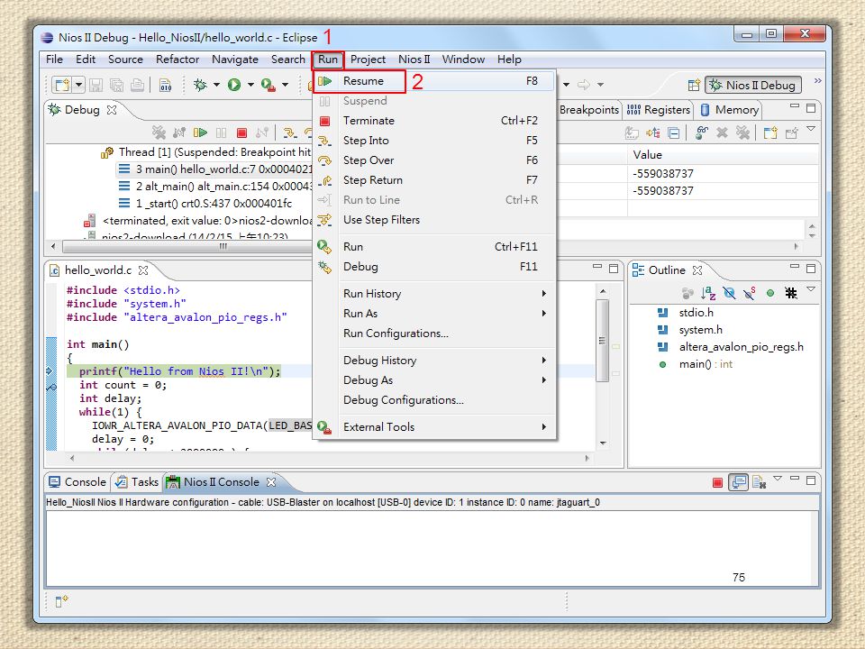Switch to the Registers tab
865x649 pixels.
659,109
